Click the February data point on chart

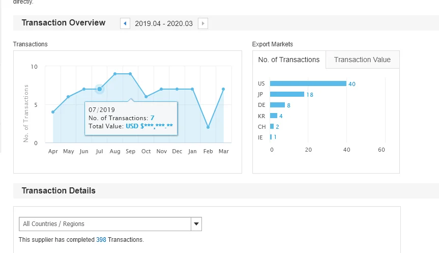(208, 127)
